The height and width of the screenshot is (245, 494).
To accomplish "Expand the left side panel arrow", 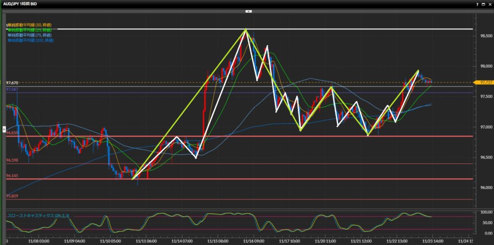I will click(x=4, y=130).
